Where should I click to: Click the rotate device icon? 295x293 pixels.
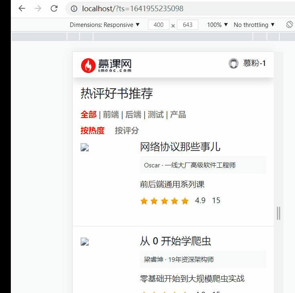point(289,24)
